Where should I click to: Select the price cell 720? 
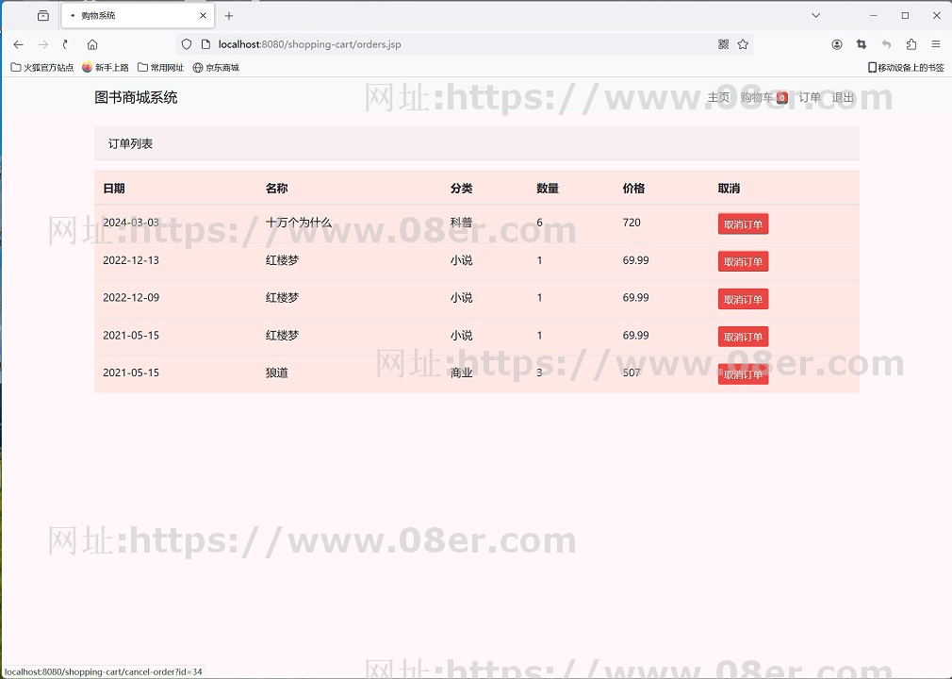pos(632,223)
